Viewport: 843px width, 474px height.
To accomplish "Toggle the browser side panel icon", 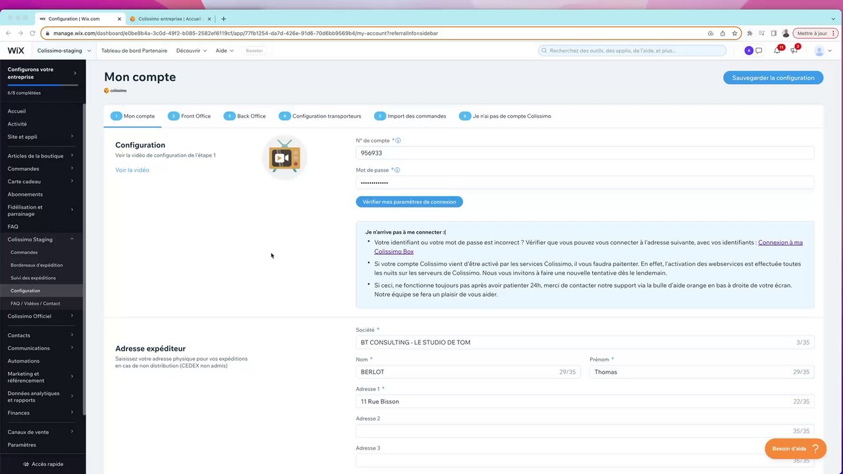I will 774,33.
